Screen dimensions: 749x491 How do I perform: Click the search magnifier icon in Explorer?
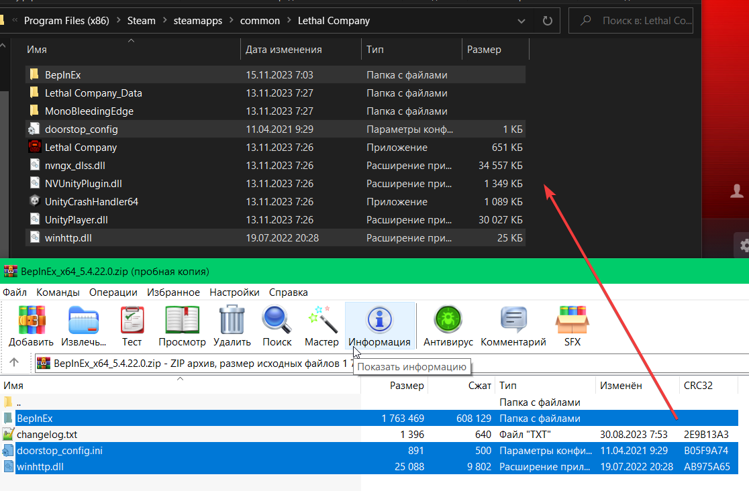(586, 21)
